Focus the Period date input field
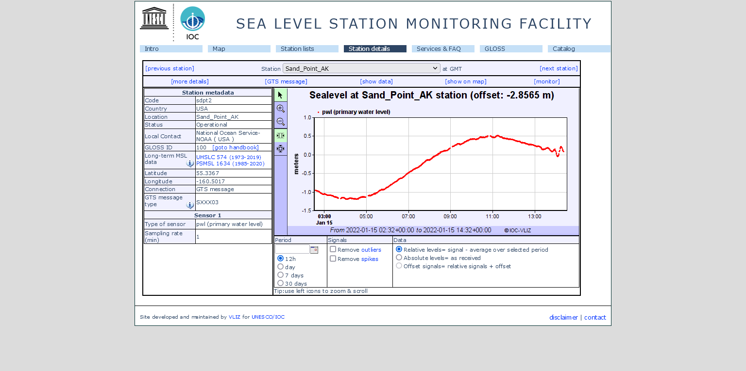746x371 pixels. click(x=292, y=249)
